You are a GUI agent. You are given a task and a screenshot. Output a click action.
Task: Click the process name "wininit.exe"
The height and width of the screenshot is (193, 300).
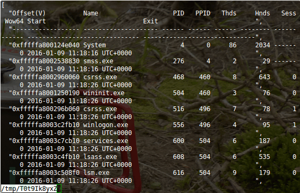(x=104, y=93)
